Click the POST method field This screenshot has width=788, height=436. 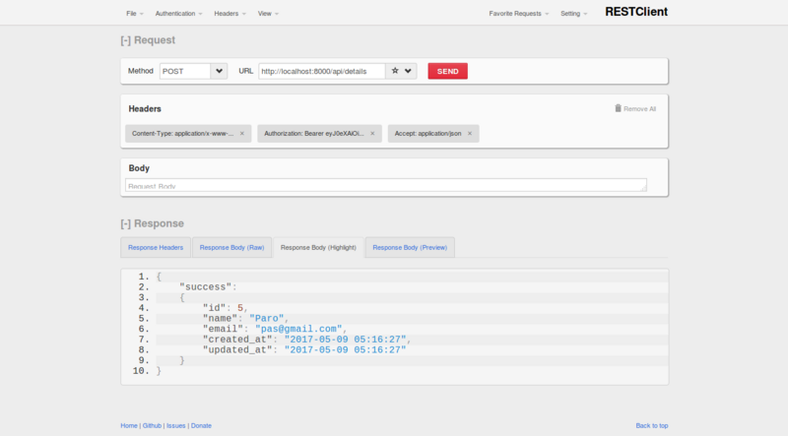185,71
